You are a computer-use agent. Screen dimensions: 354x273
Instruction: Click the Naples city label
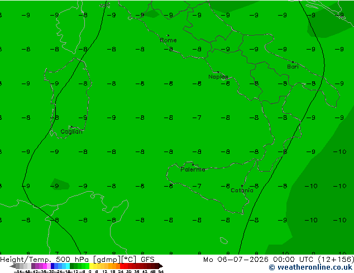tap(218, 77)
